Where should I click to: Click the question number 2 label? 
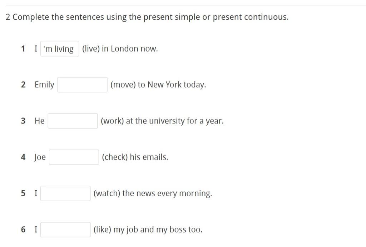[x=23, y=85]
